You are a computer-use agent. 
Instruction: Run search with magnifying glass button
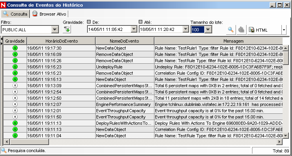231,30
